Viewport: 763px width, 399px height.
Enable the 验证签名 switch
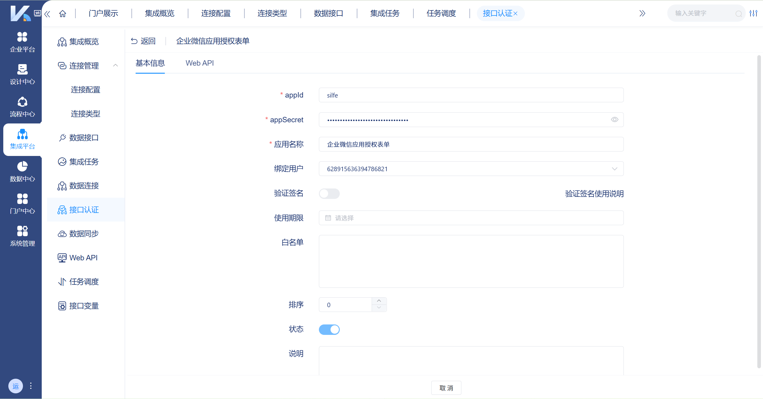329,194
